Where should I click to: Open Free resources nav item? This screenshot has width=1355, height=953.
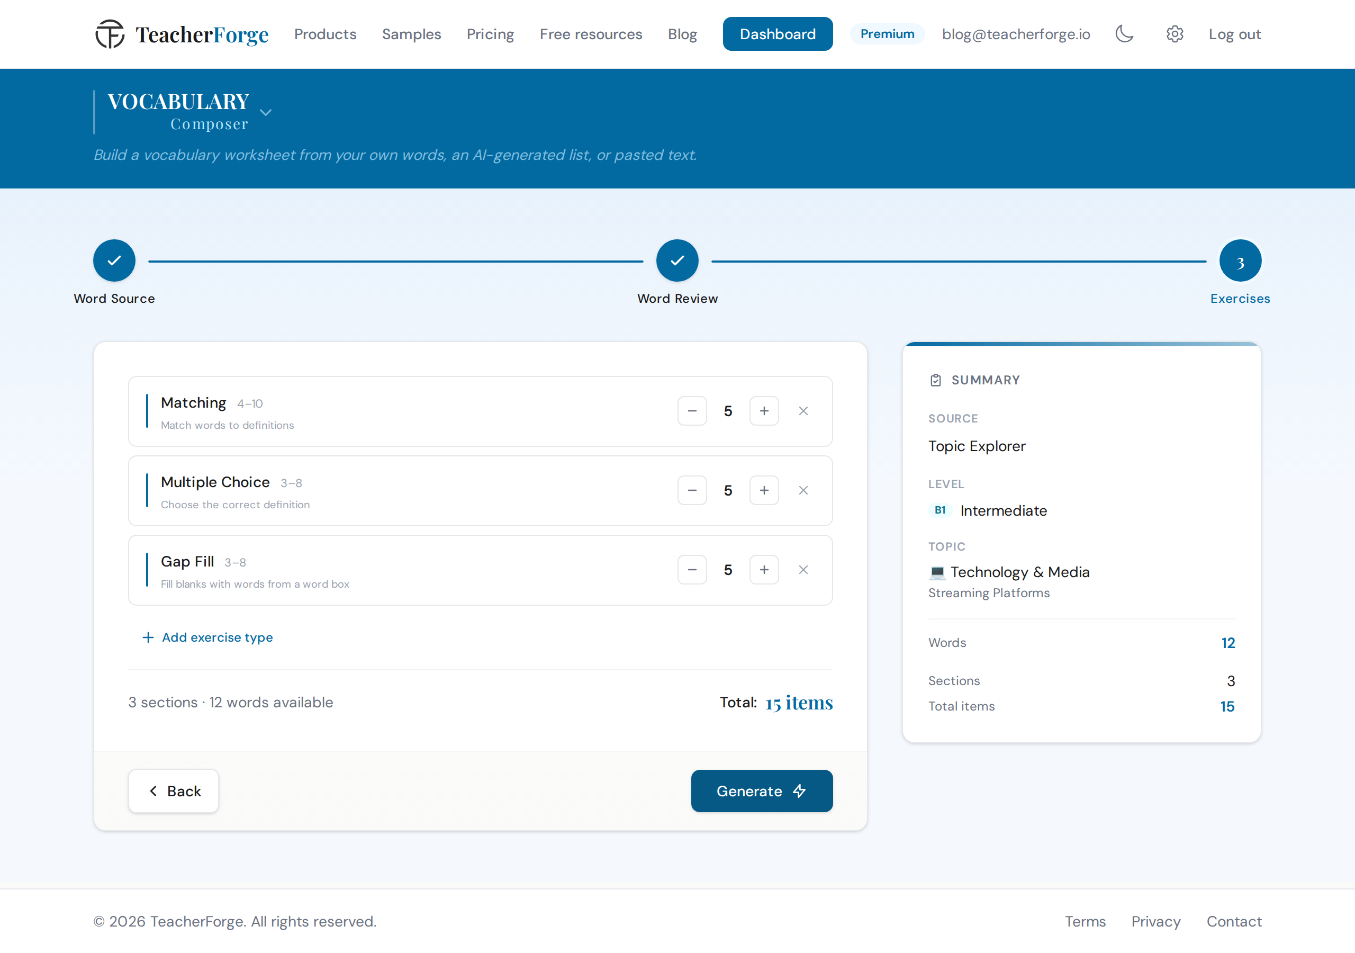pos(591,34)
